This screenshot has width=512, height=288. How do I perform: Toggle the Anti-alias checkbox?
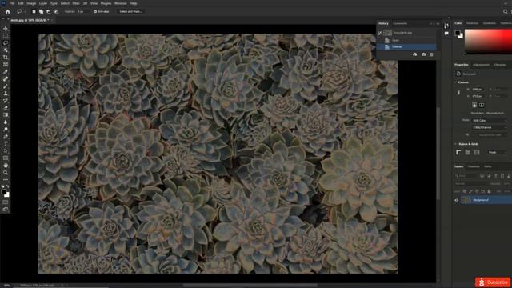pyautogui.click(x=95, y=11)
